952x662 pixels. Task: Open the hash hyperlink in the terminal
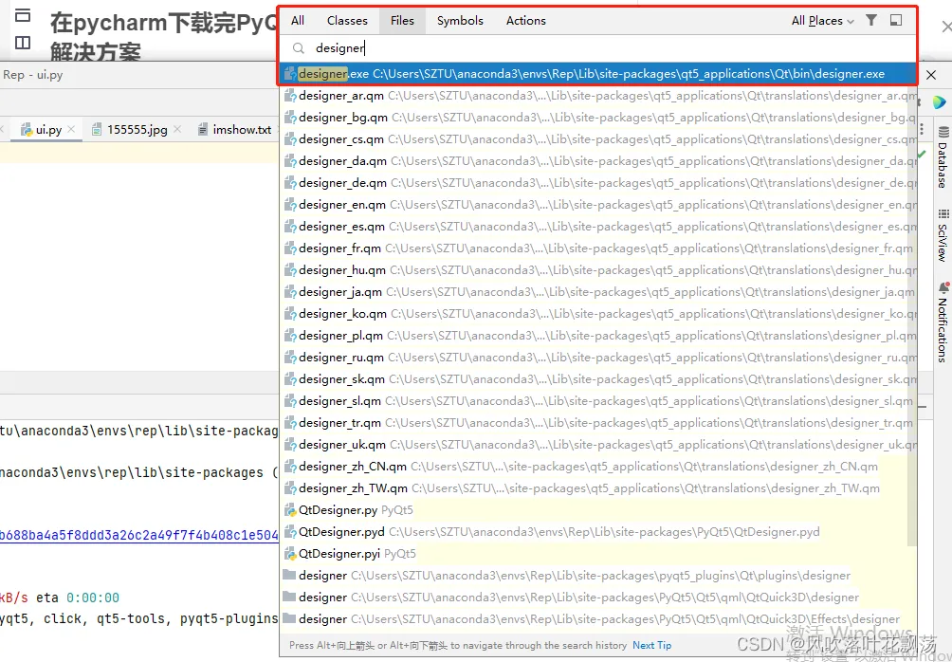click(139, 535)
